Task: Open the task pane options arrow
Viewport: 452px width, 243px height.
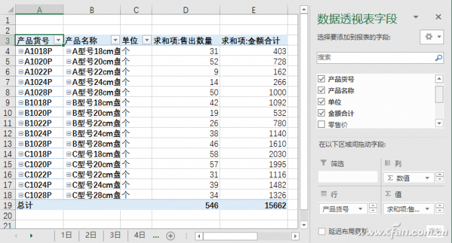Action: point(416,17)
